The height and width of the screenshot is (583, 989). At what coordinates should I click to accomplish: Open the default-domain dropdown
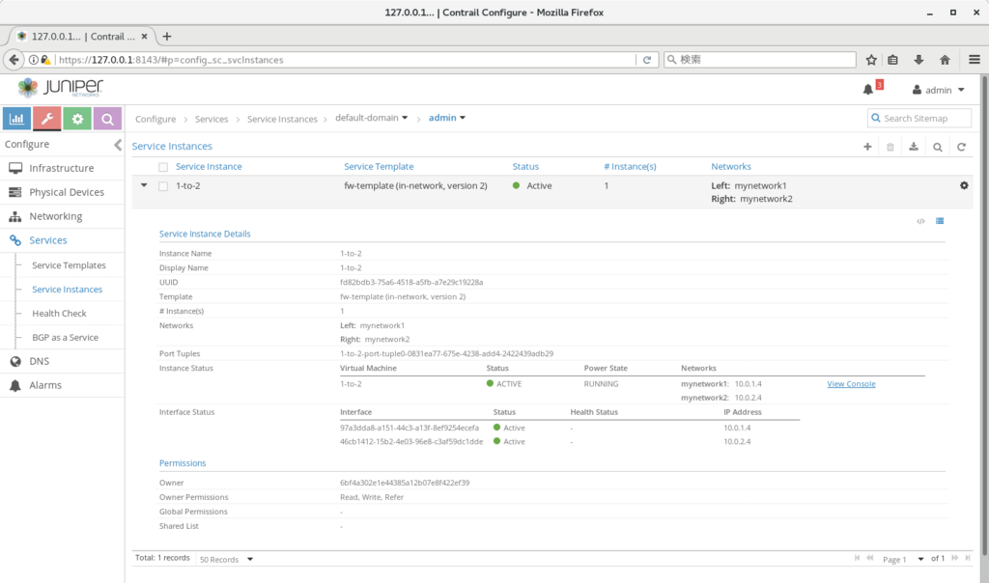pos(372,118)
